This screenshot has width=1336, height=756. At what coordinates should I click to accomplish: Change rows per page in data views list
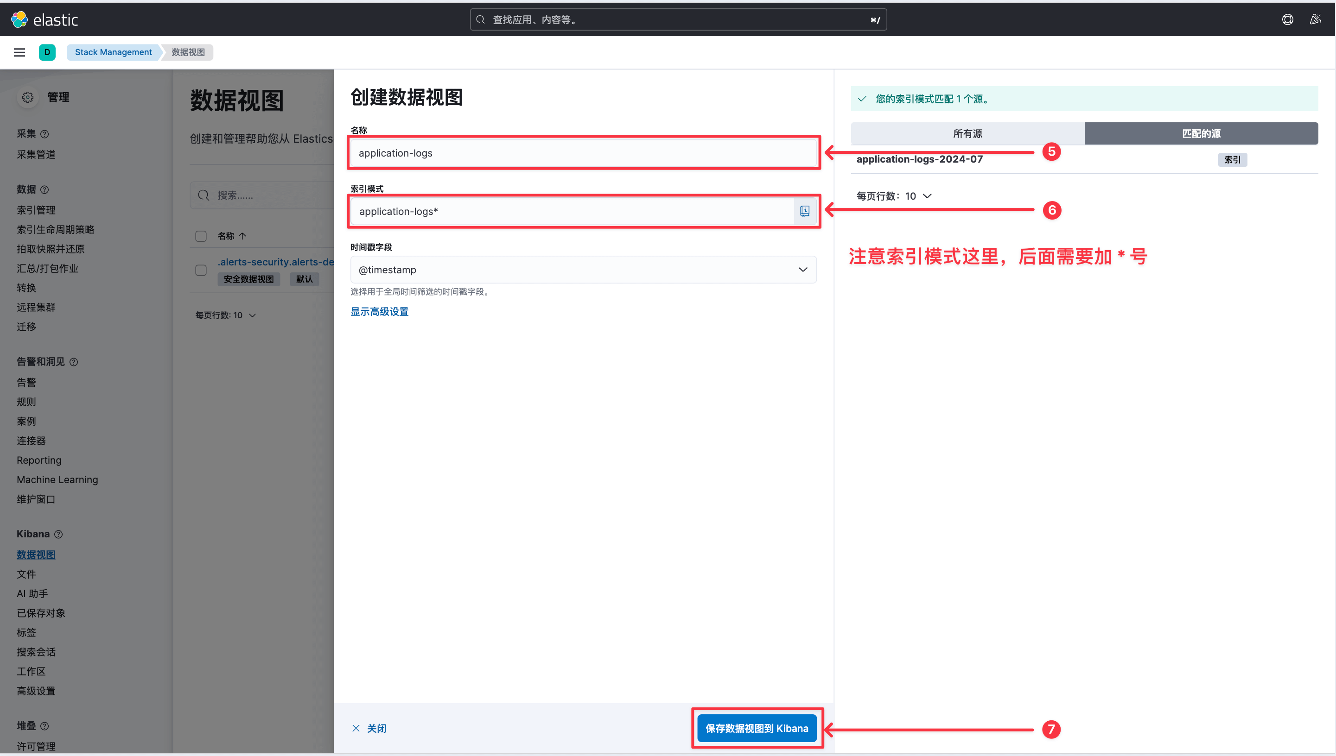coord(225,315)
